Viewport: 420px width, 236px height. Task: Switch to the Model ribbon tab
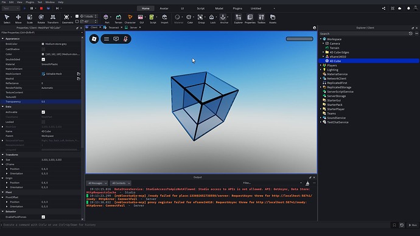click(x=219, y=9)
